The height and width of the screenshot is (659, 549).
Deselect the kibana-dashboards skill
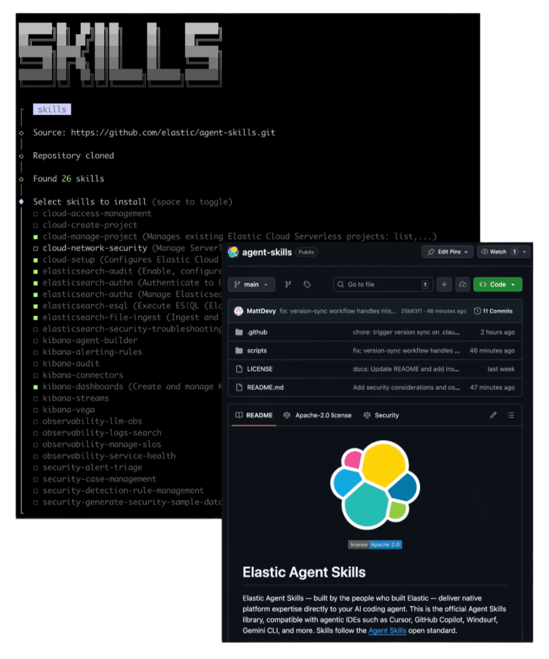point(36,387)
